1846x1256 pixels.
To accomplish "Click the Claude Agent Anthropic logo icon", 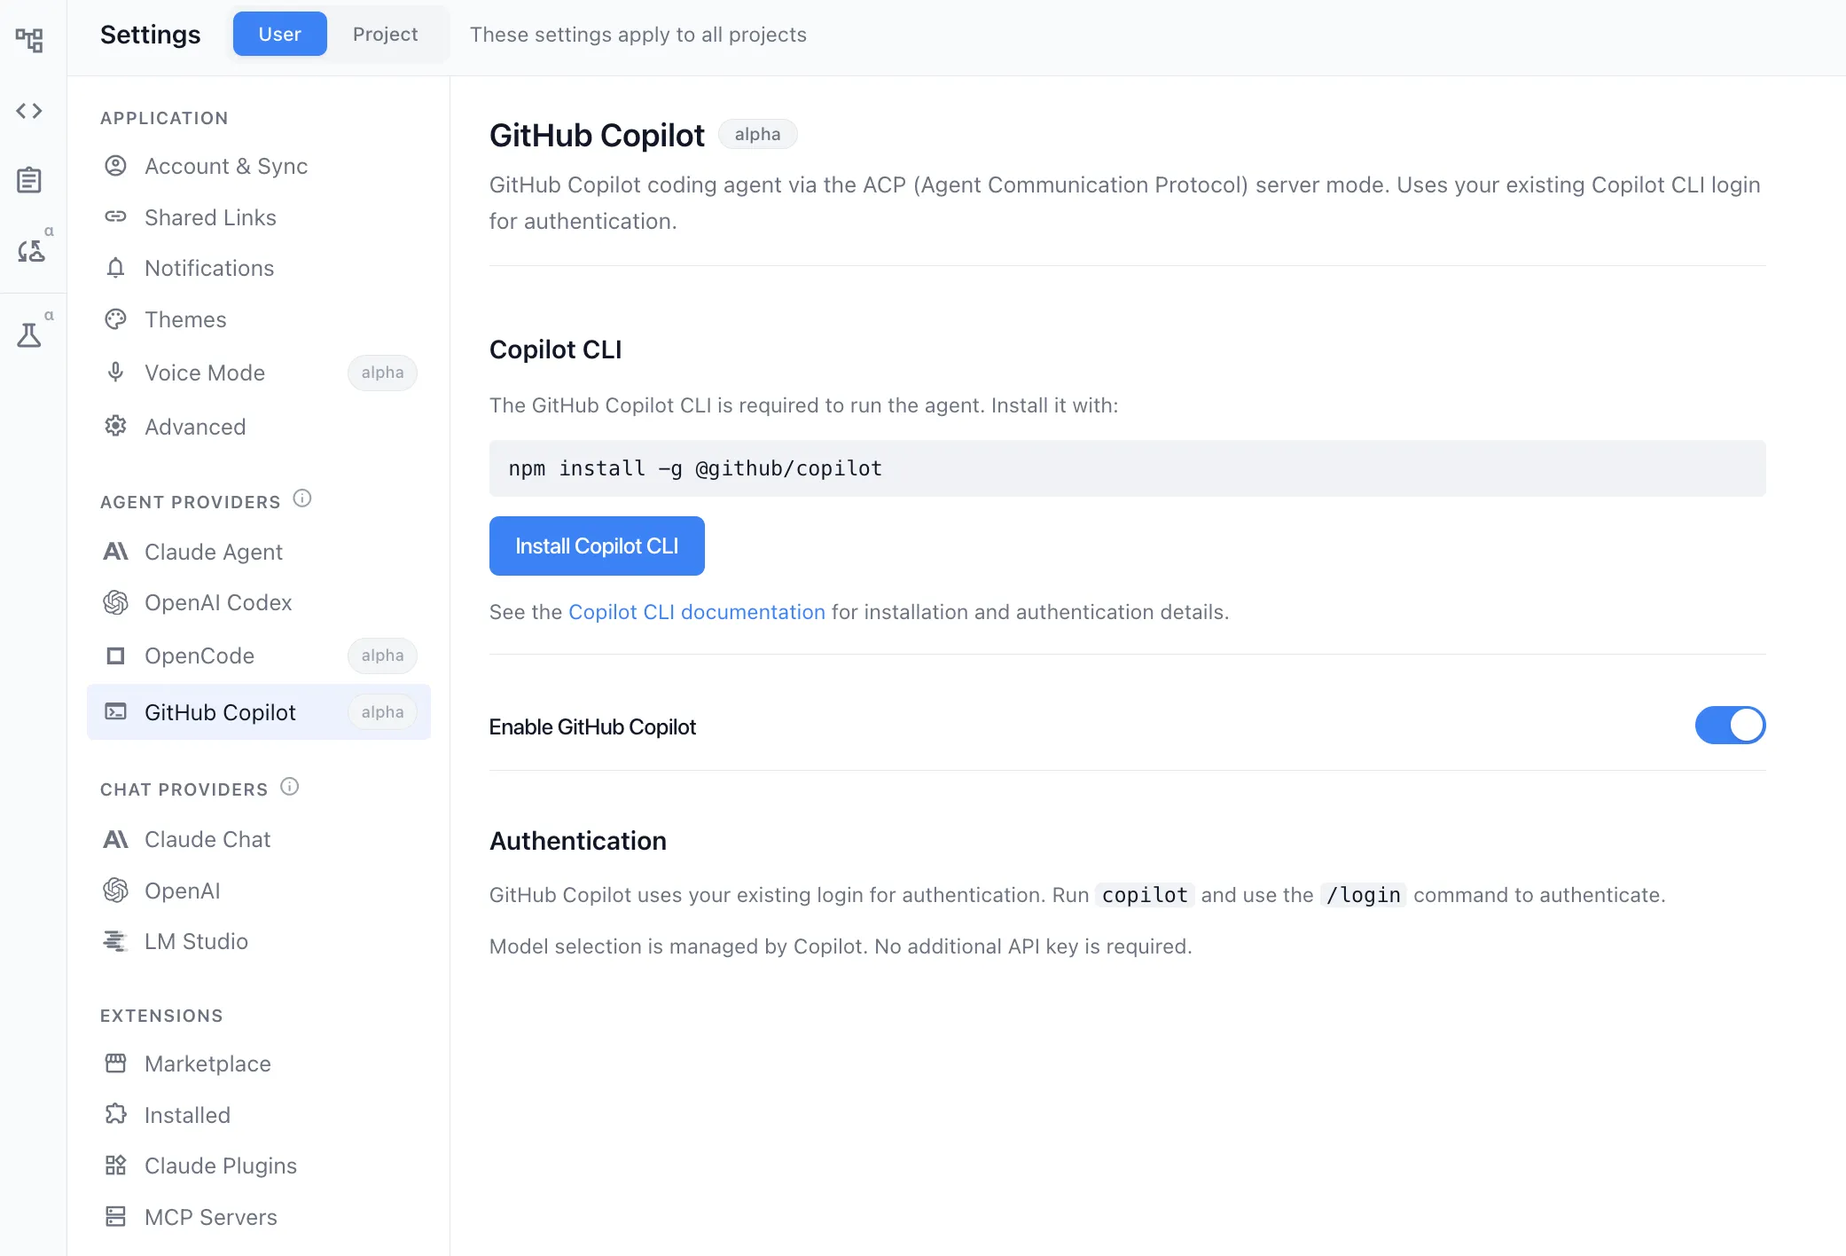I will [116, 552].
